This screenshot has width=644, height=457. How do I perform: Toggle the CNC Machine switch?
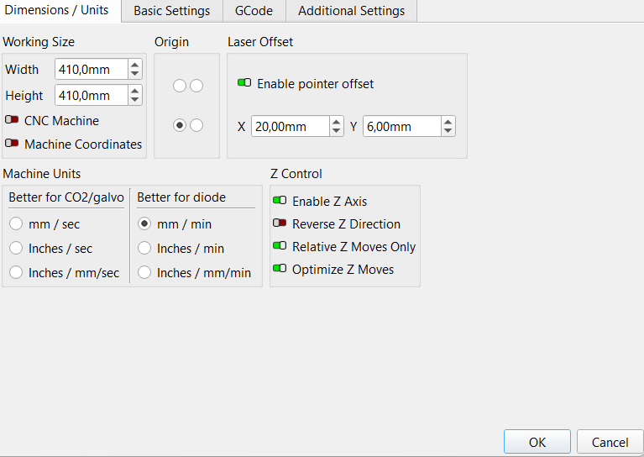[x=12, y=120]
